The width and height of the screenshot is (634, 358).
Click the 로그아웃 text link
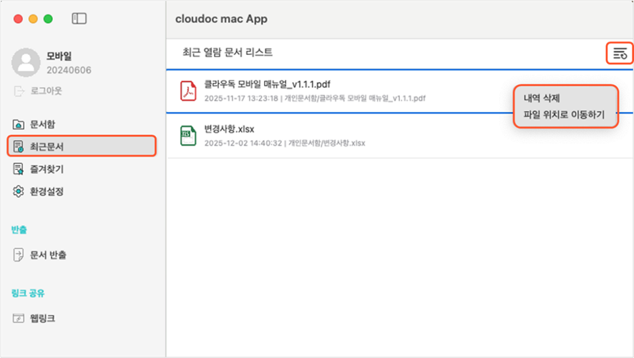click(x=47, y=91)
